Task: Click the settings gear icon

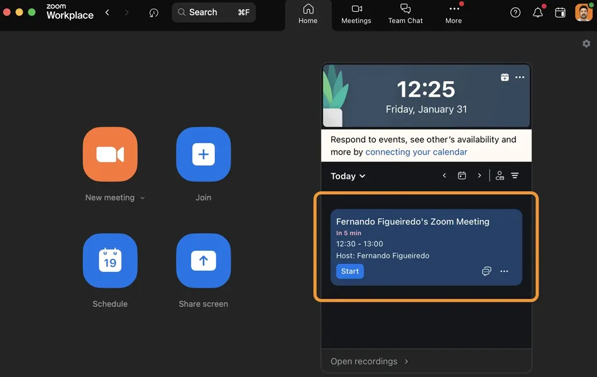Action: coord(586,43)
